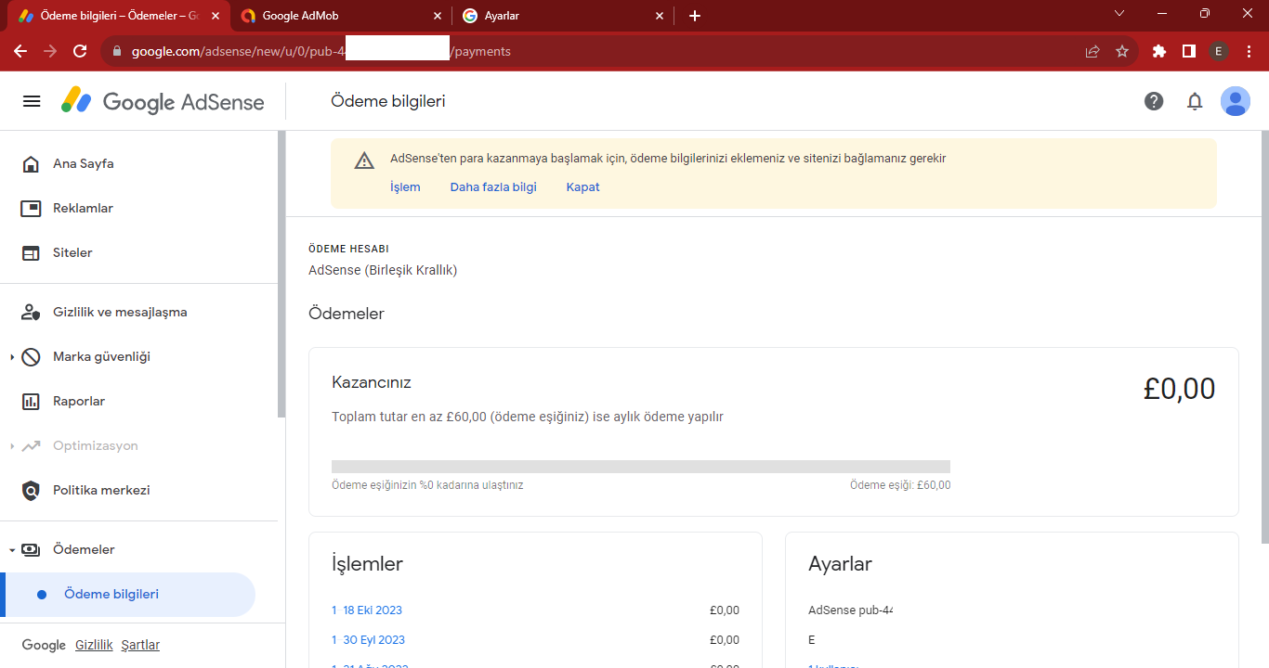The height and width of the screenshot is (668, 1269).
Task: Click the Politika merkezi shield icon
Action: click(31, 491)
